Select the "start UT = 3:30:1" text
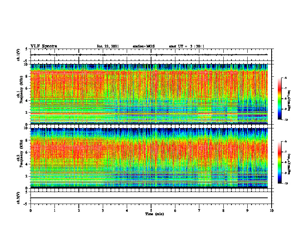Image resolution: width=306 pixels, height=236 pixels. coord(187,46)
